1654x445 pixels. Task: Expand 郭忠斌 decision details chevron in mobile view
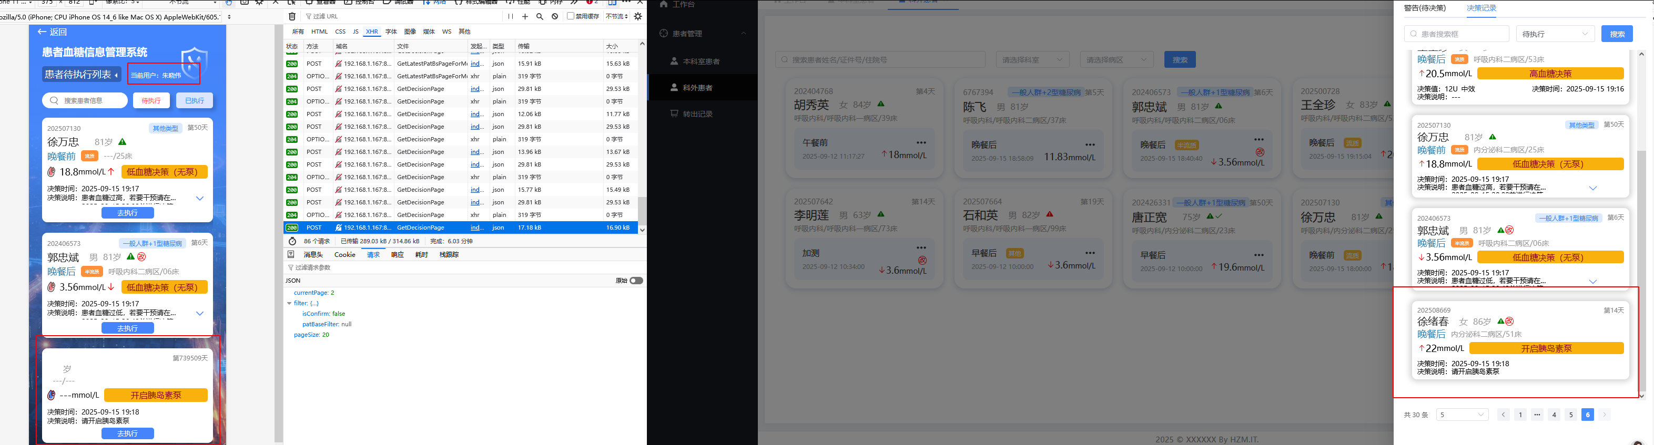tap(200, 314)
